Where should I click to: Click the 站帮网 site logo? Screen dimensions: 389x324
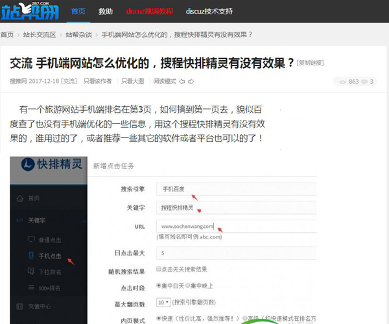(x=30, y=11)
